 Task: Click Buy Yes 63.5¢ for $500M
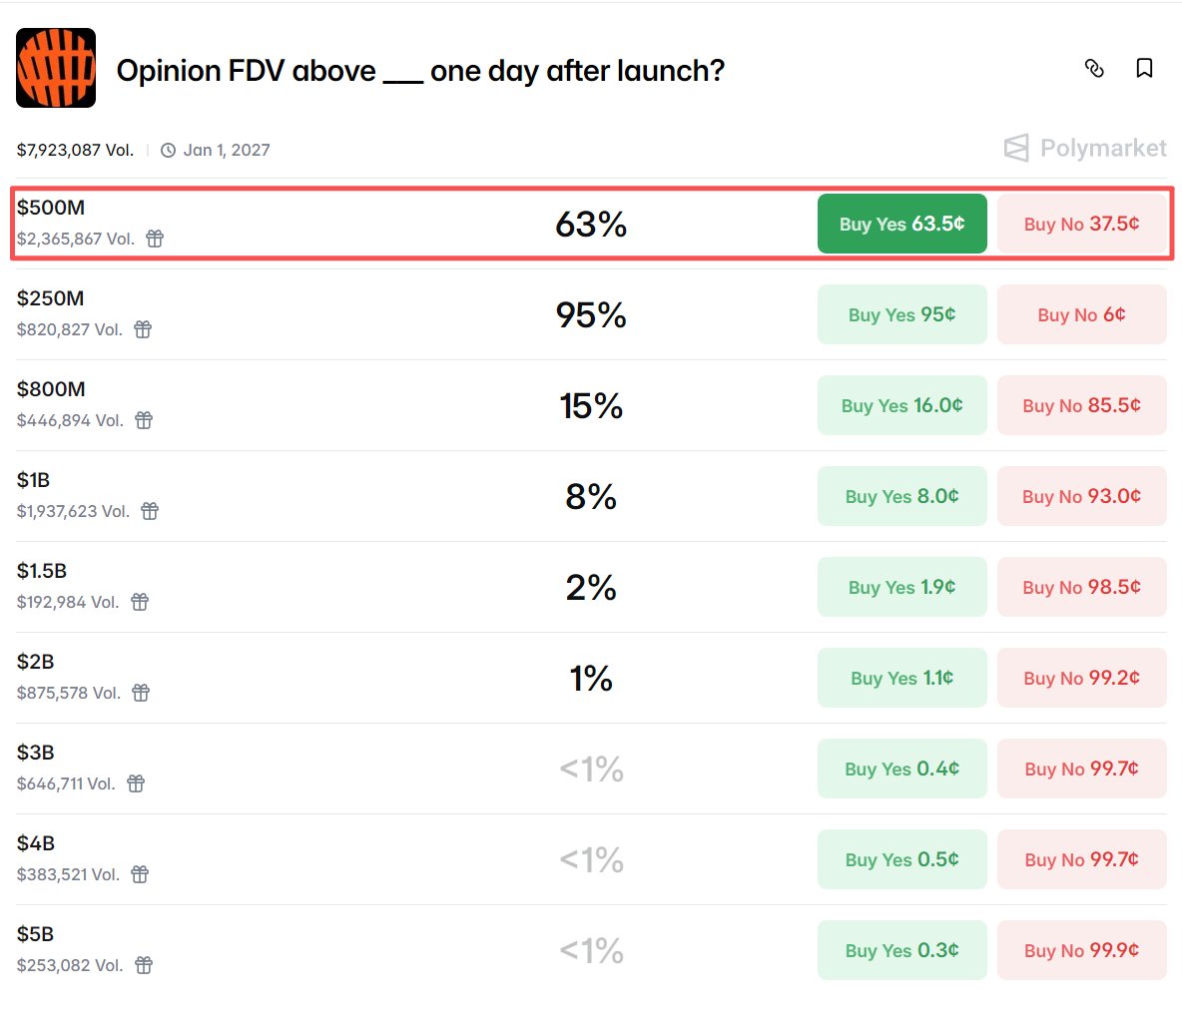[x=901, y=224]
